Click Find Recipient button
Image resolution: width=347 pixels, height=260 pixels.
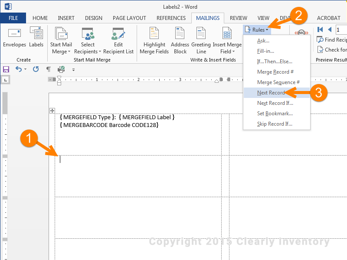tap(332, 40)
